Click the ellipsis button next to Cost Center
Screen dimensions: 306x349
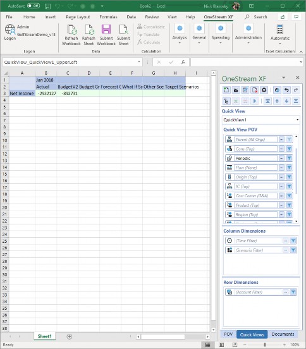[x=281, y=196]
